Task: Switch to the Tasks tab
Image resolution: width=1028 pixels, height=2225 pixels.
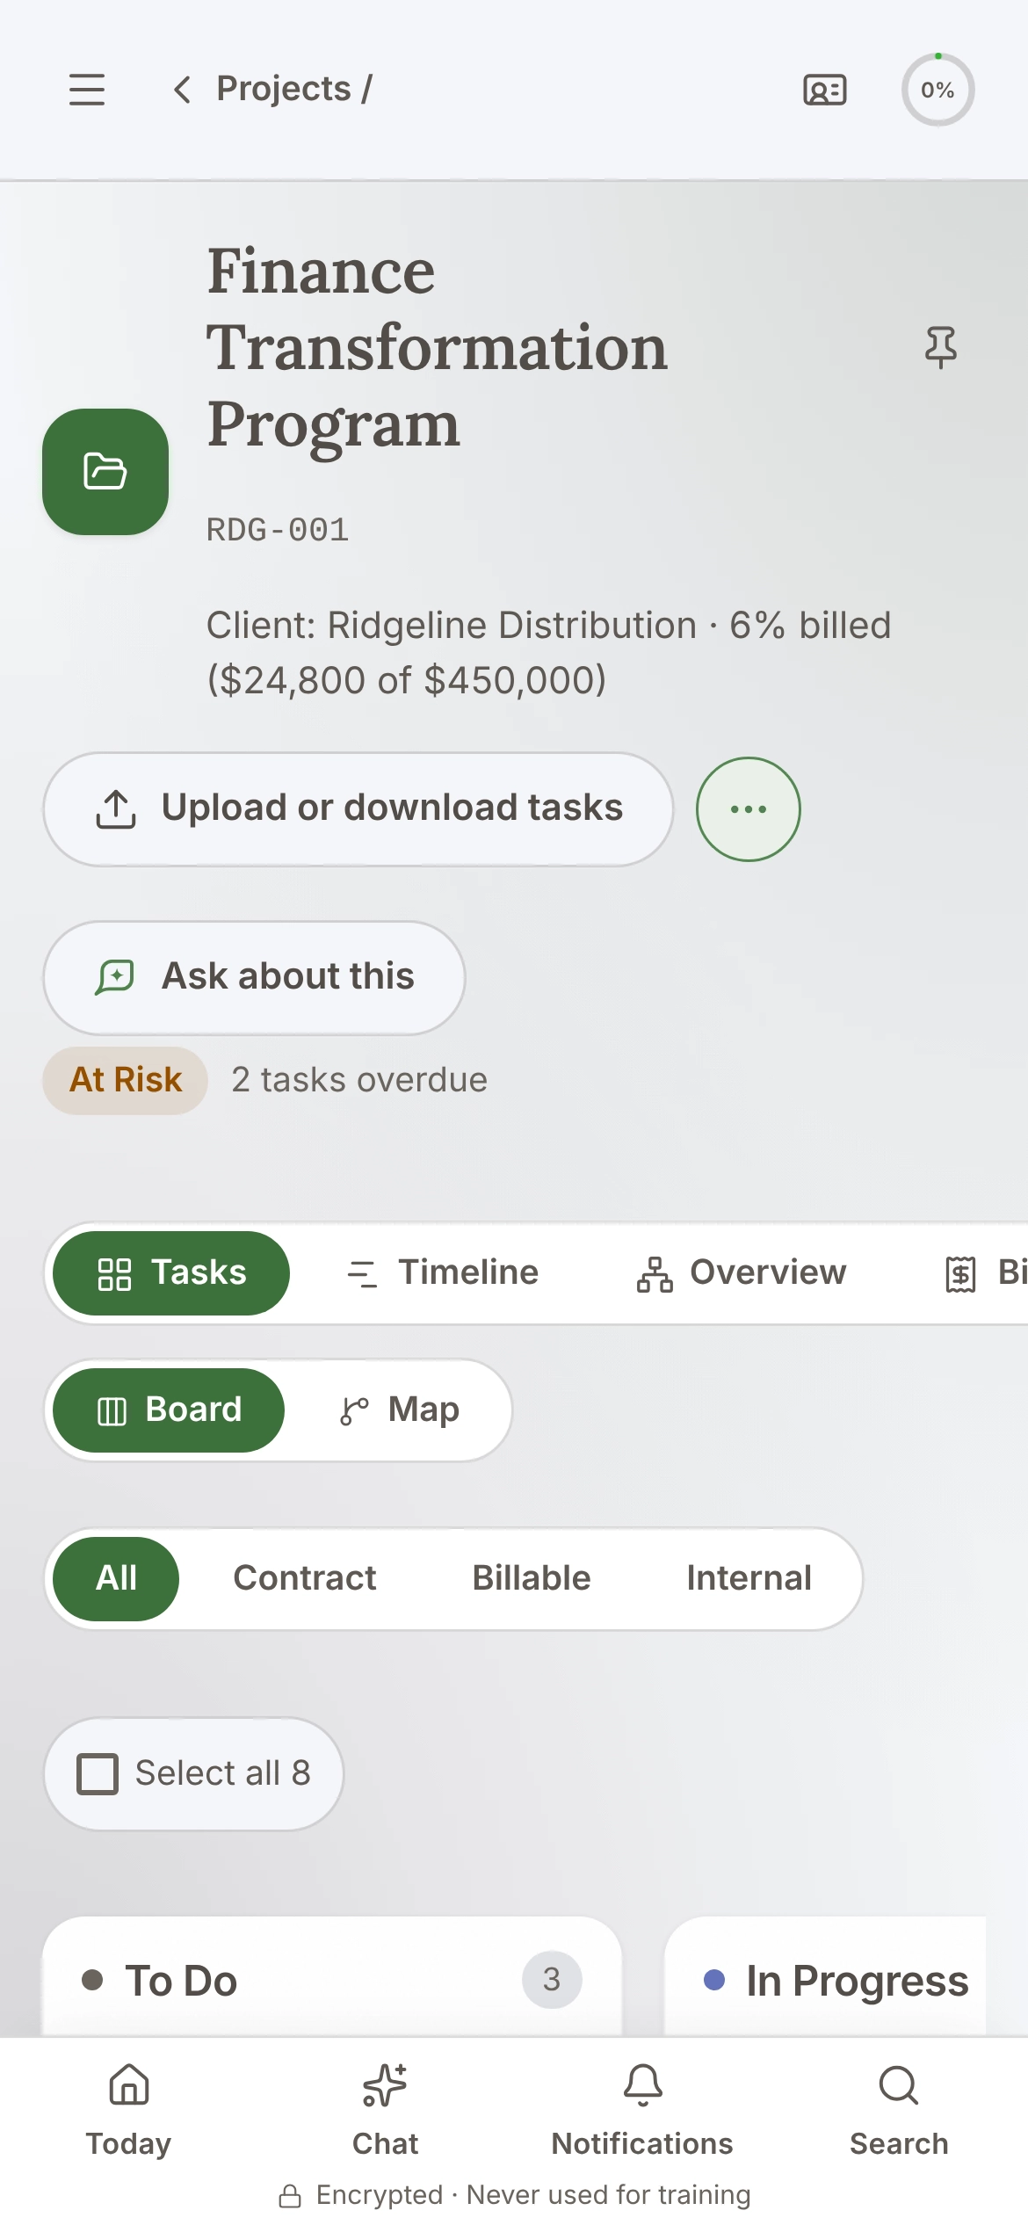Action: pos(171,1273)
